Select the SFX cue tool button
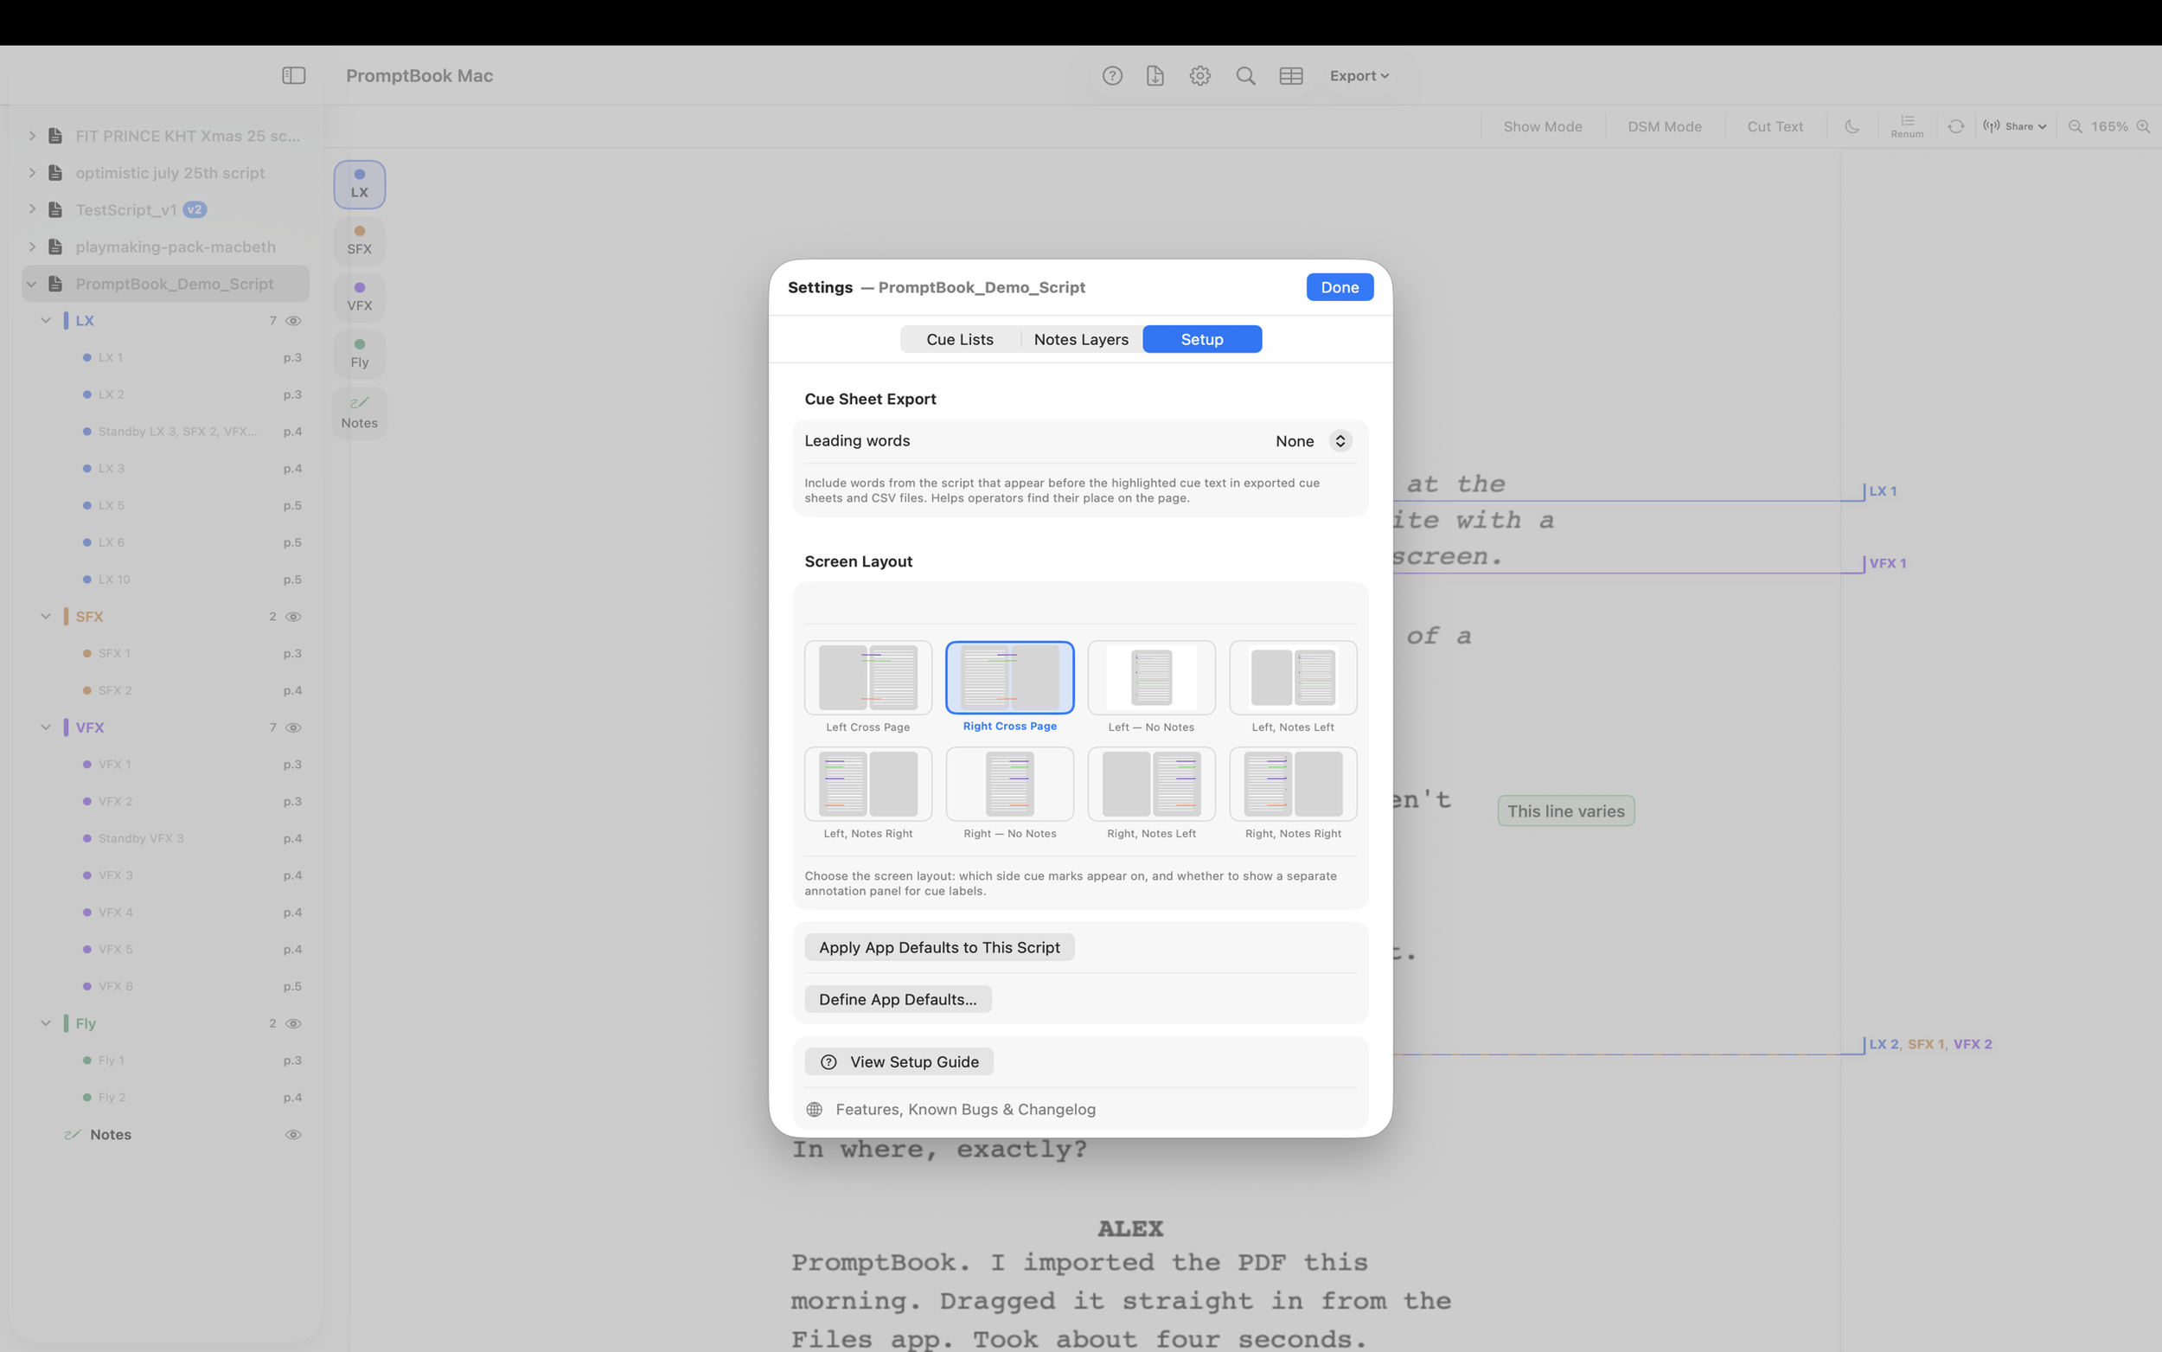2162x1352 pixels. (x=359, y=240)
